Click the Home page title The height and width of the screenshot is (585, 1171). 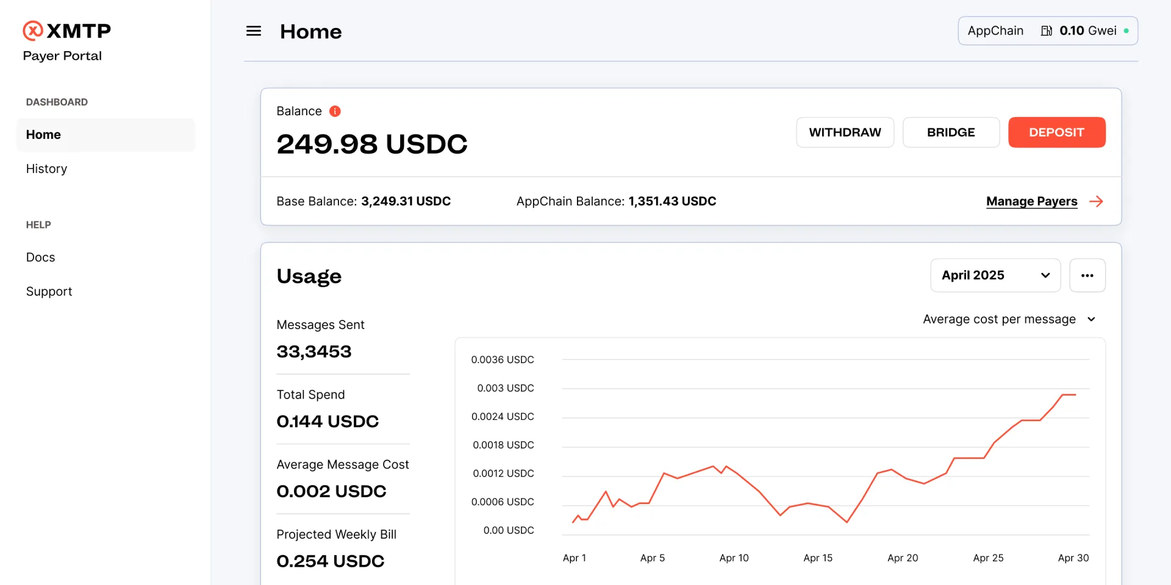[x=310, y=32]
